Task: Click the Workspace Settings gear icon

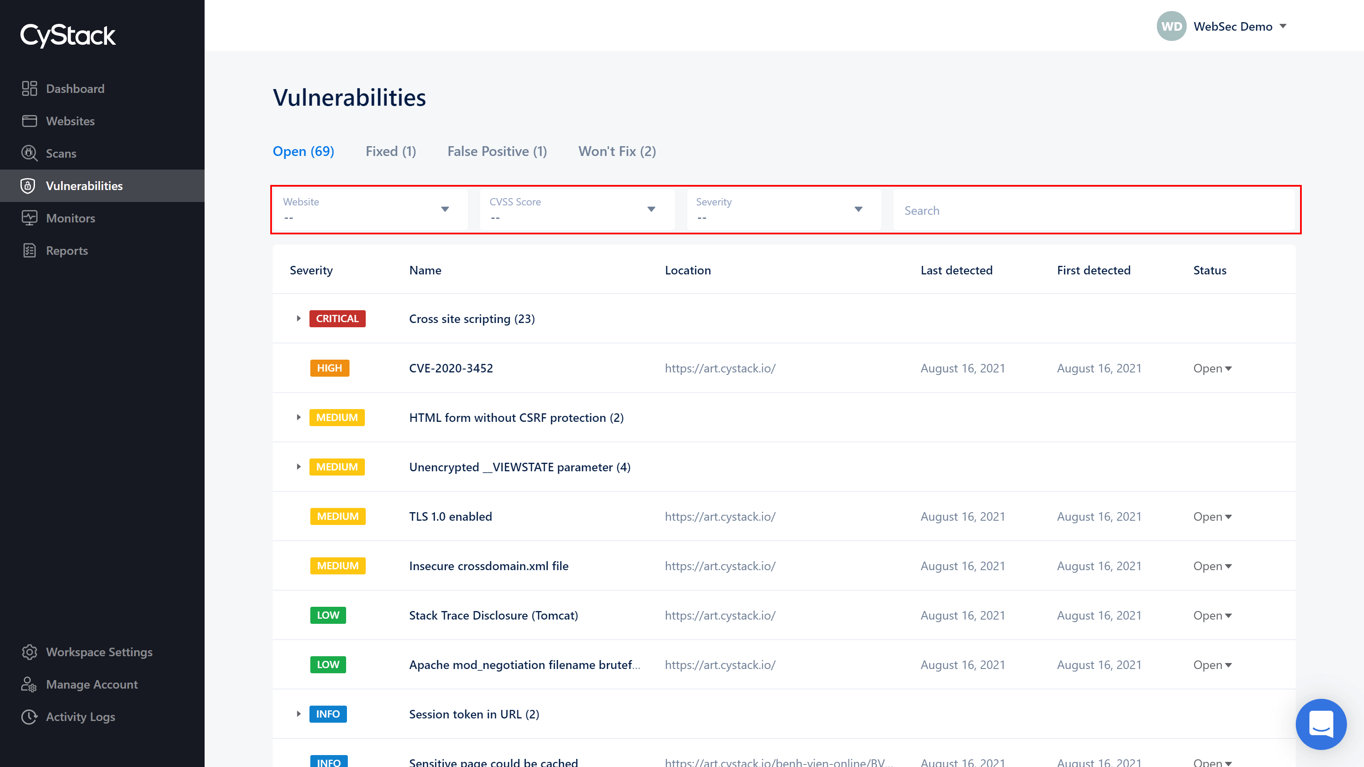Action: (x=30, y=652)
